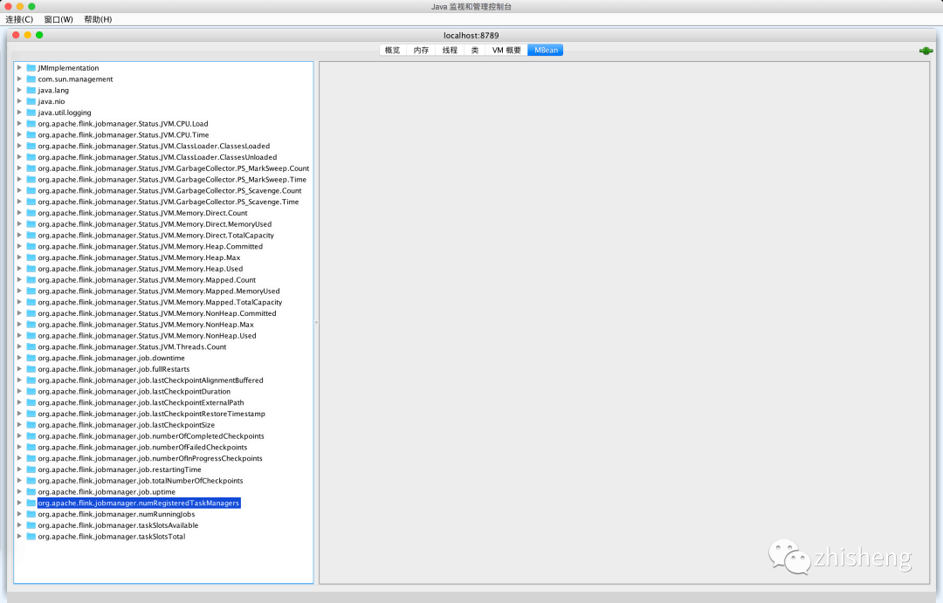Switch to the 内存 tab
Viewport: 943px width, 603px height.
[421, 51]
